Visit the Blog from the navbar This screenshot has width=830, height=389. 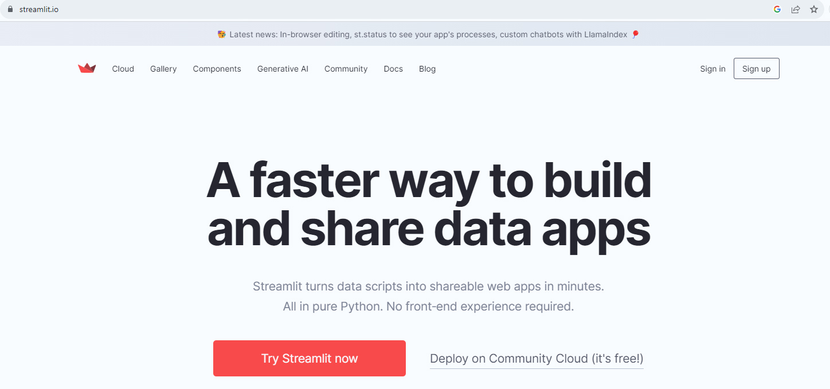point(427,69)
